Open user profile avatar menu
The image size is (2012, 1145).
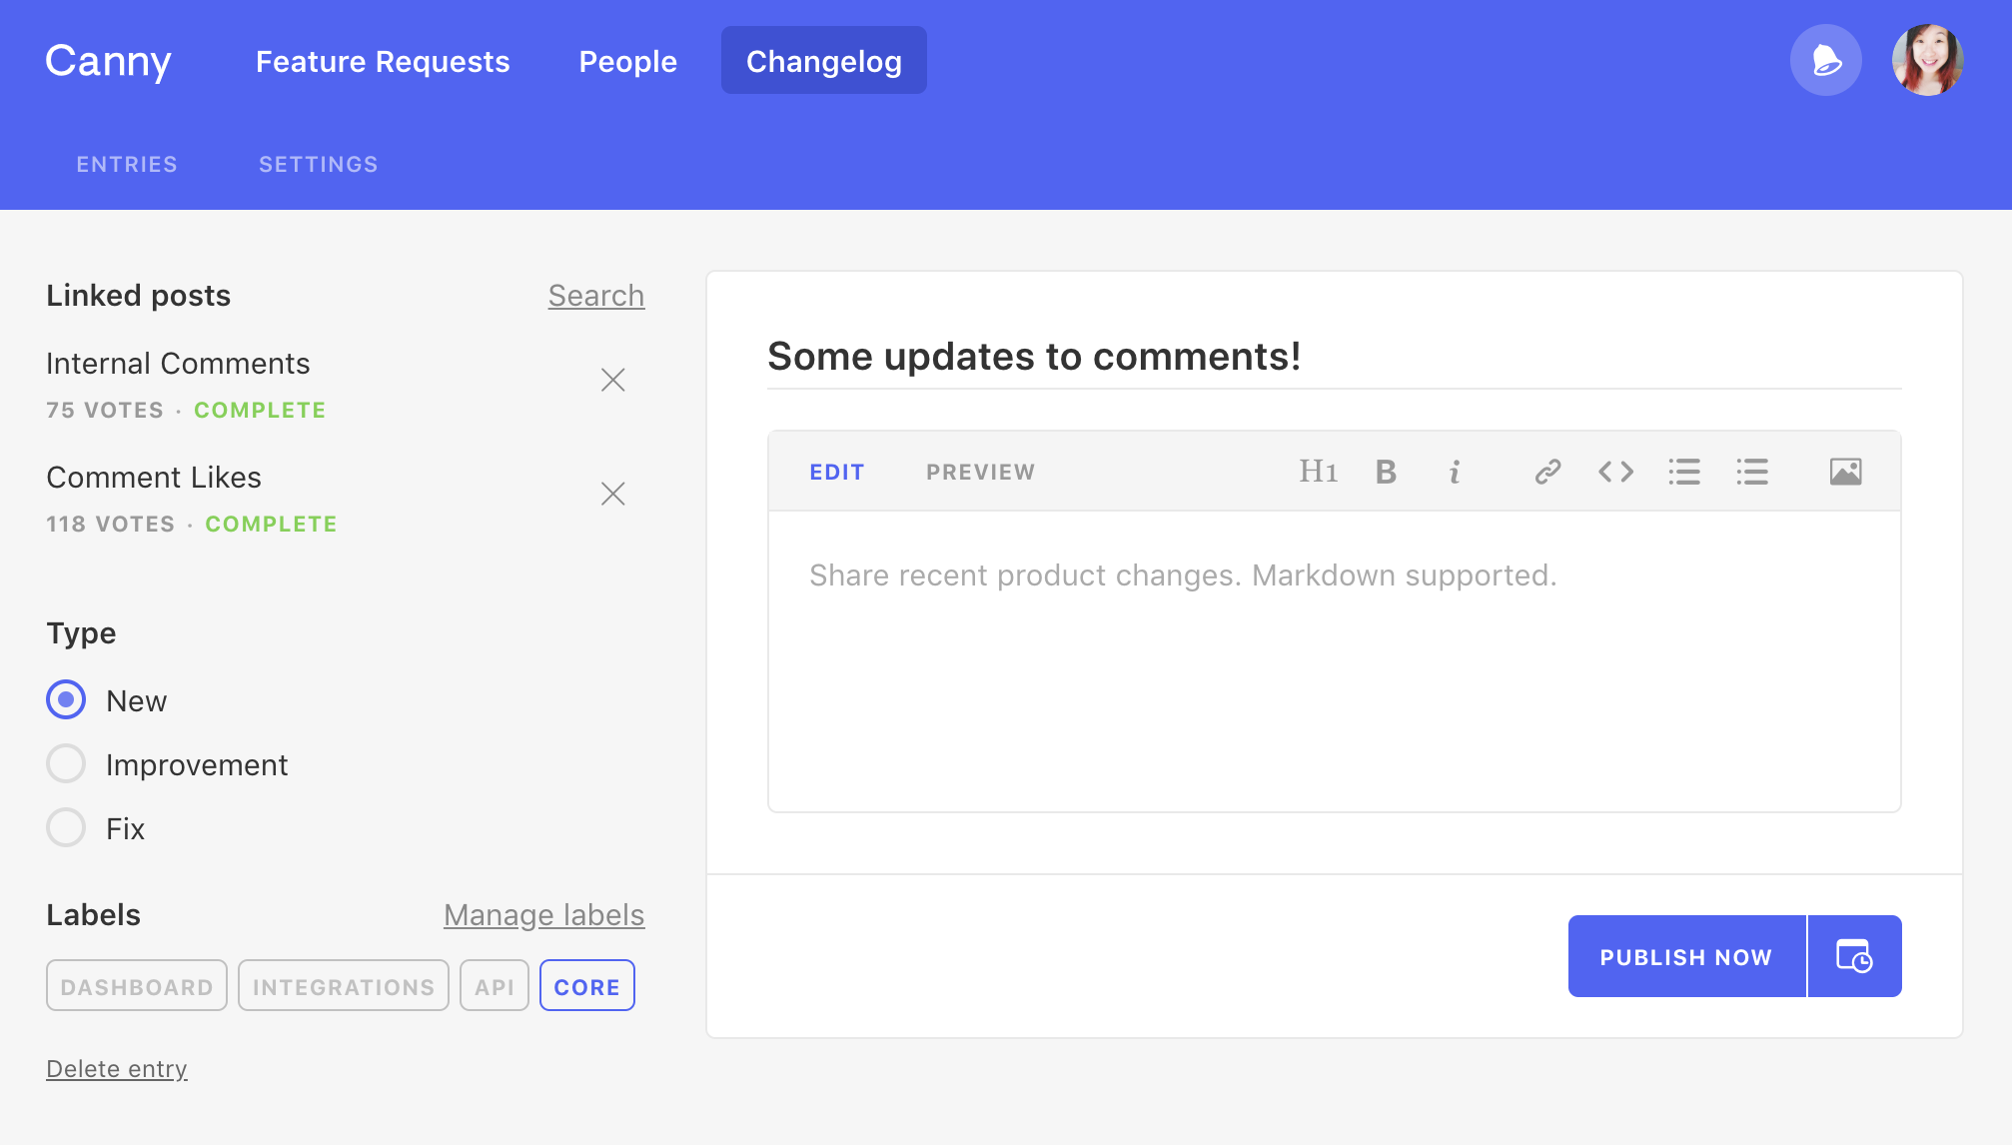[1927, 60]
